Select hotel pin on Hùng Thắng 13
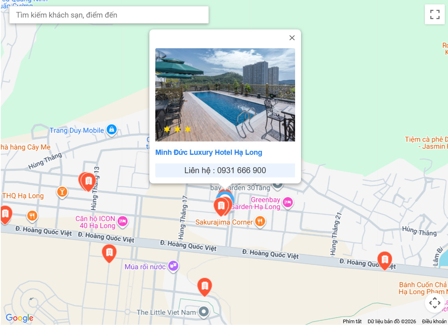The height and width of the screenshot is (326, 448). pos(88,182)
